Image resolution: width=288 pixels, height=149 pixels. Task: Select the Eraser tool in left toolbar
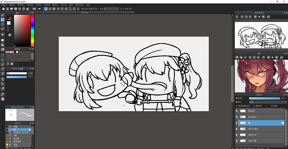2,19
